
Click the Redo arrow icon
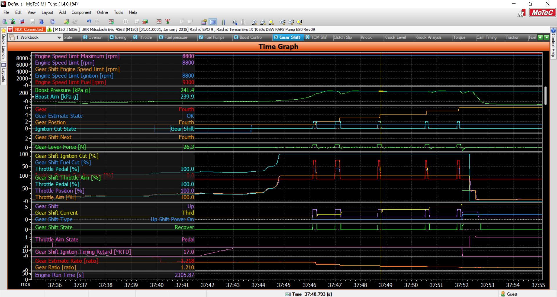[97, 22]
